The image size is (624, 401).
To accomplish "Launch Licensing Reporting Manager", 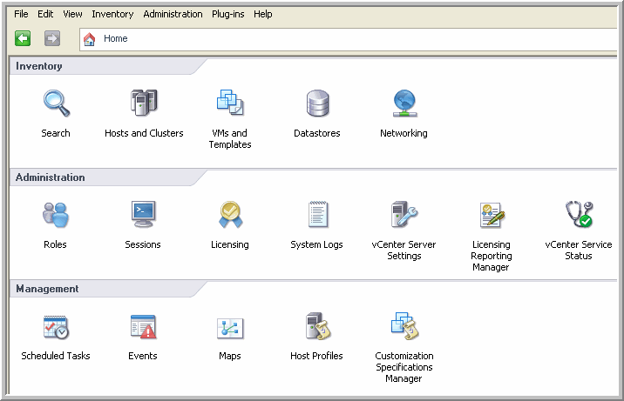I will (491, 215).
